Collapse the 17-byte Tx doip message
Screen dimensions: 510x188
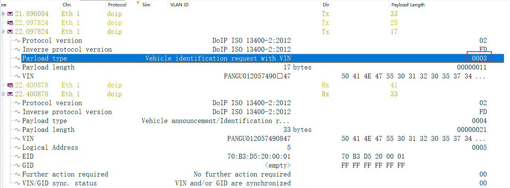click(x=3, y=32)
